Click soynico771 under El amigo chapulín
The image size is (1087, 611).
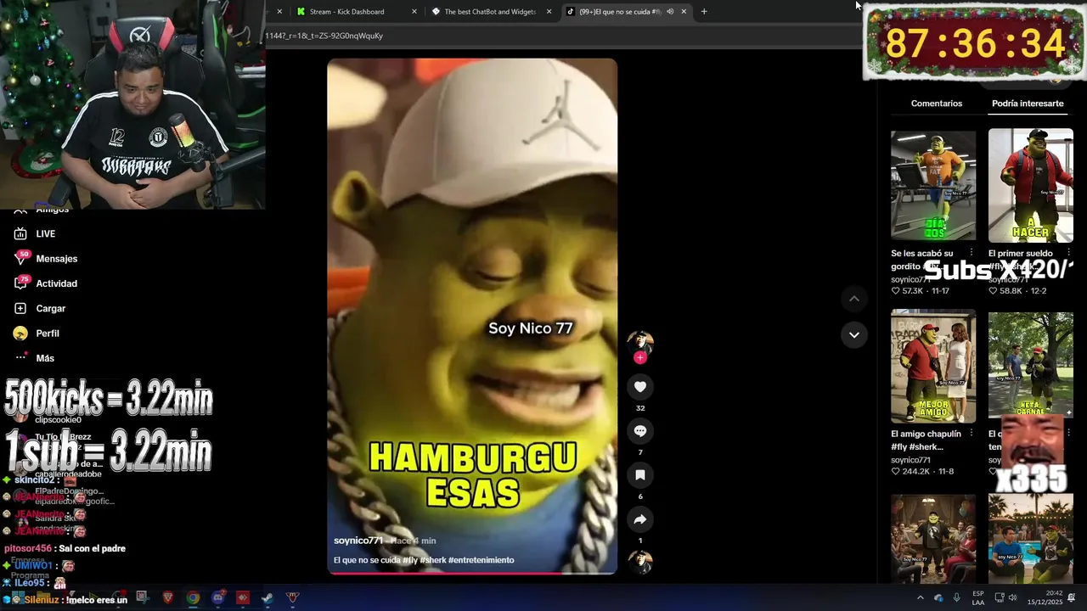(910, 460)
